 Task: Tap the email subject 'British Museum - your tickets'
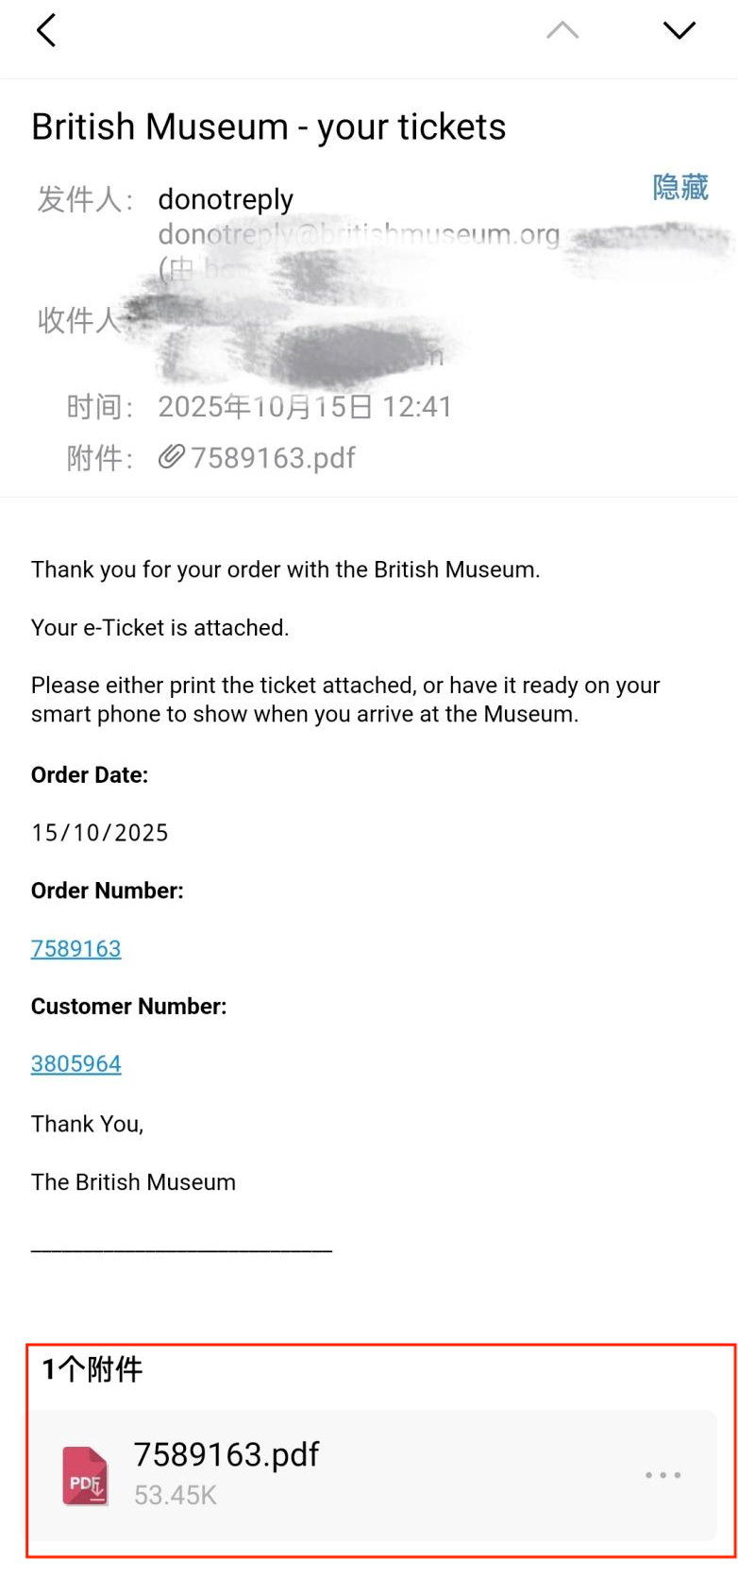[x=269, y=127]
